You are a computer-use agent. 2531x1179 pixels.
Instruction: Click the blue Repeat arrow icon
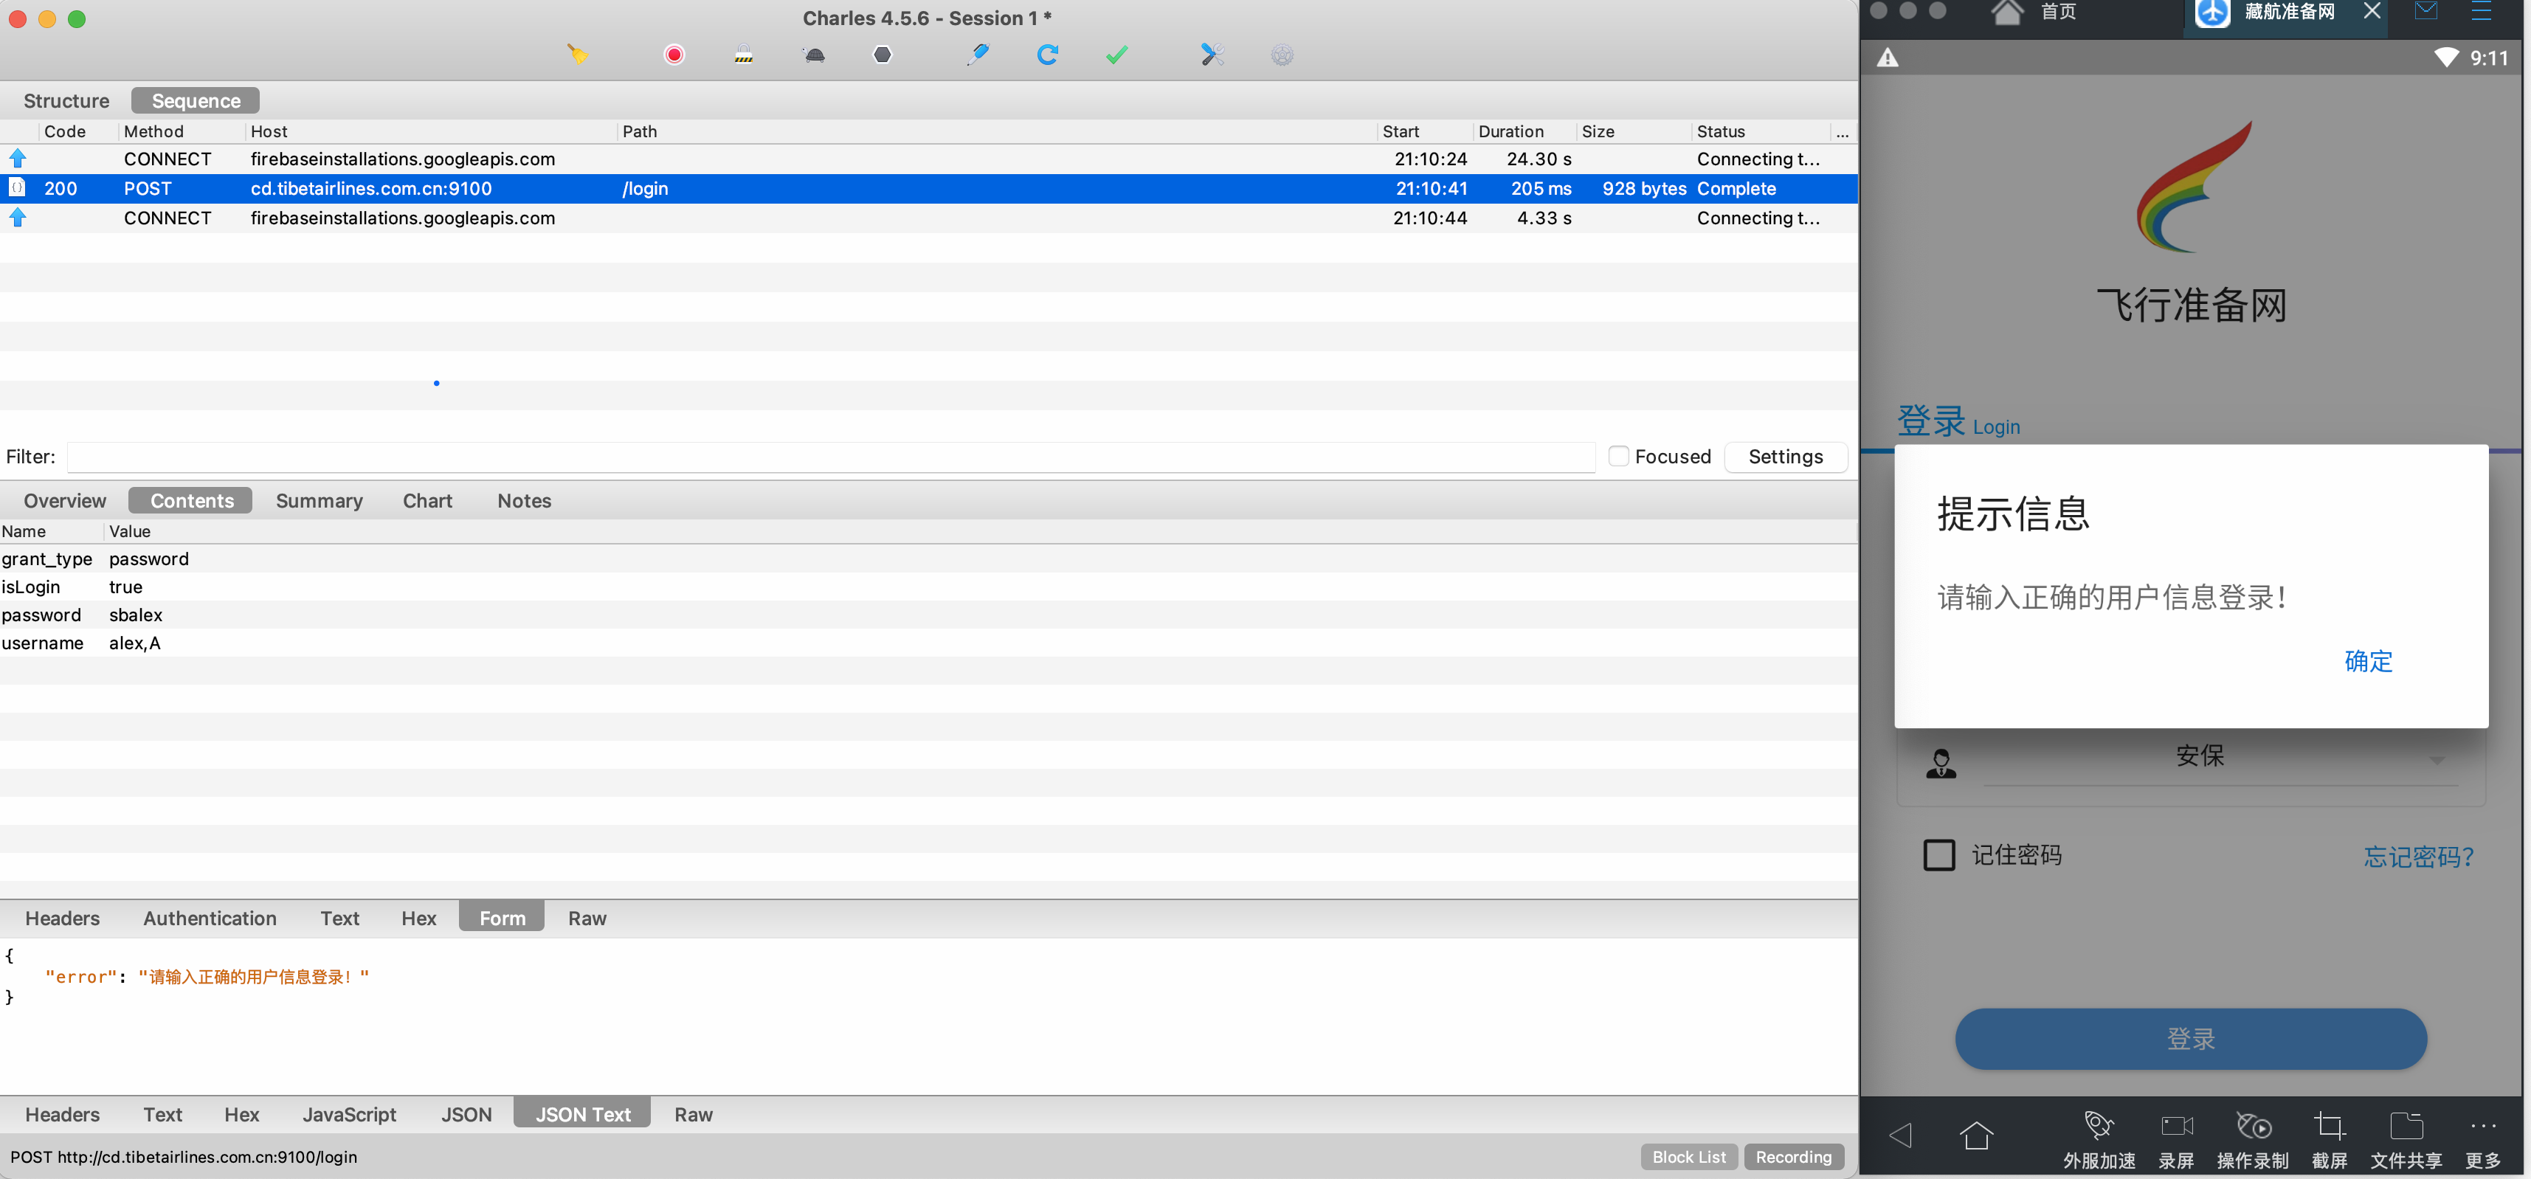tap(1047, 55)
